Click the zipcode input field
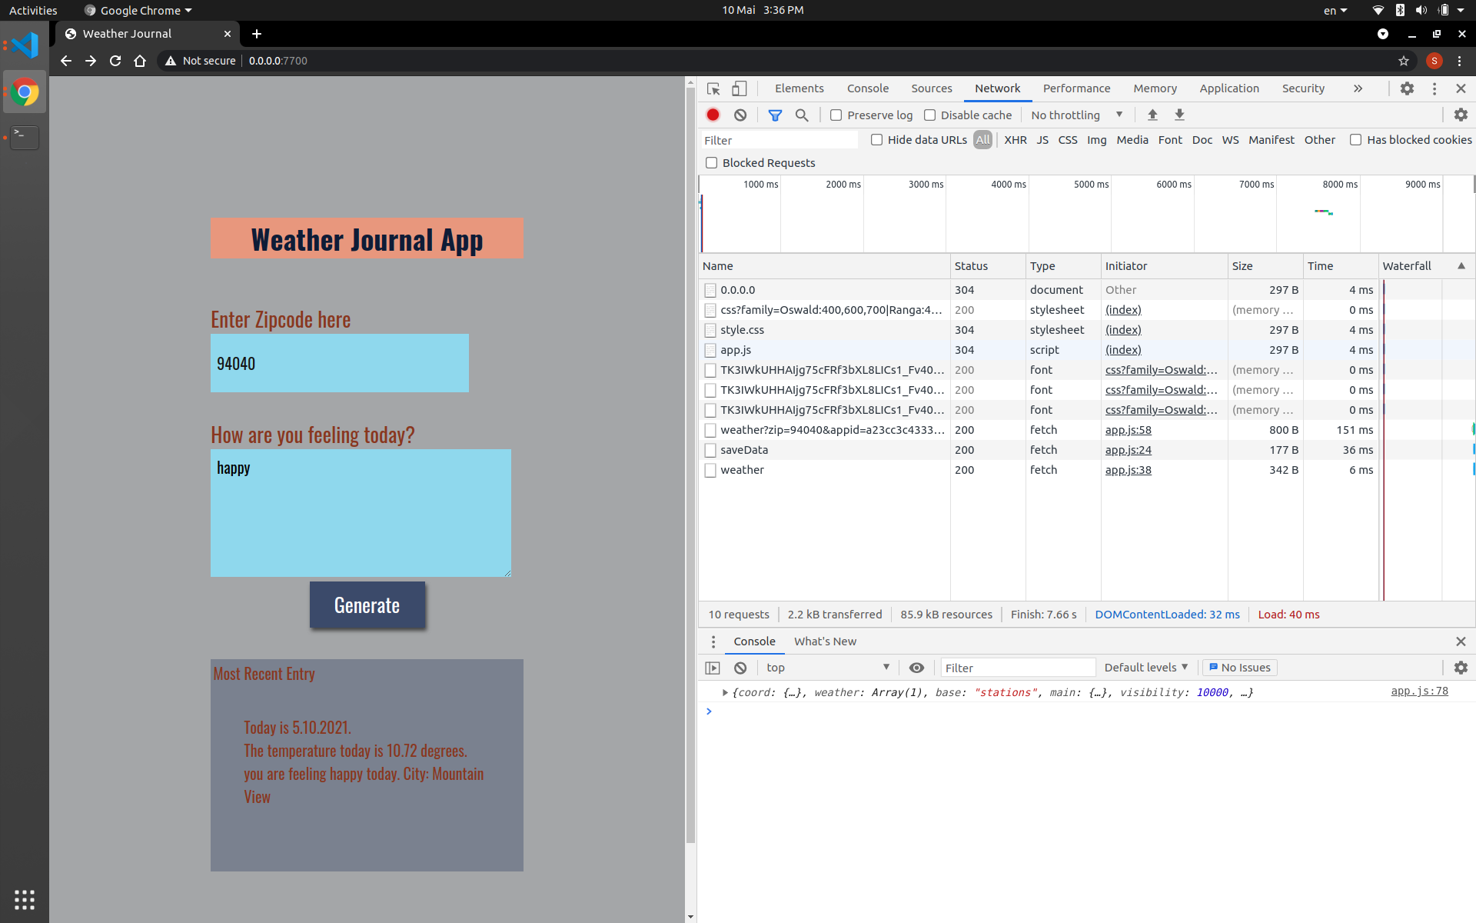 pyautogui.click(x=338, y=362)
